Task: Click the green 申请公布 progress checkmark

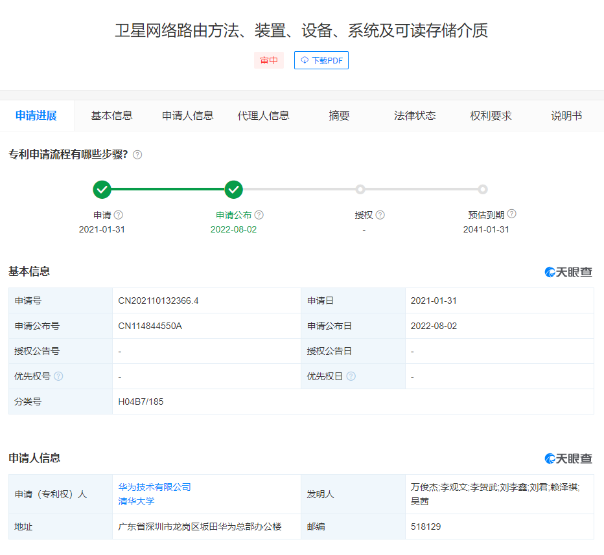Action: pyautogui.click(x=233, y=190)
